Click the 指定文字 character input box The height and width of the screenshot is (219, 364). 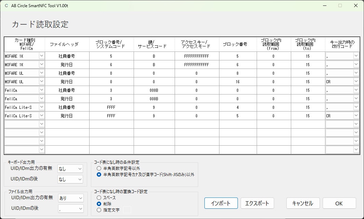point(127,210)
